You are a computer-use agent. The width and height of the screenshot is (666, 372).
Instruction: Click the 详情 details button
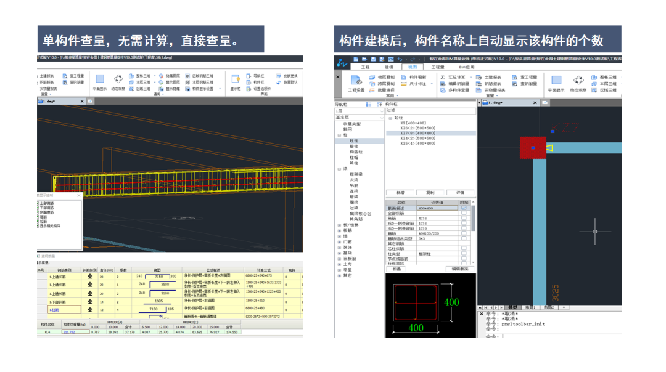tap(461, 192)
